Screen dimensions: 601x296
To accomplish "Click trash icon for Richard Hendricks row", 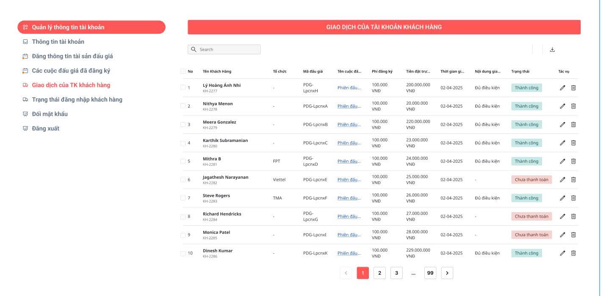I will [573, 216].
